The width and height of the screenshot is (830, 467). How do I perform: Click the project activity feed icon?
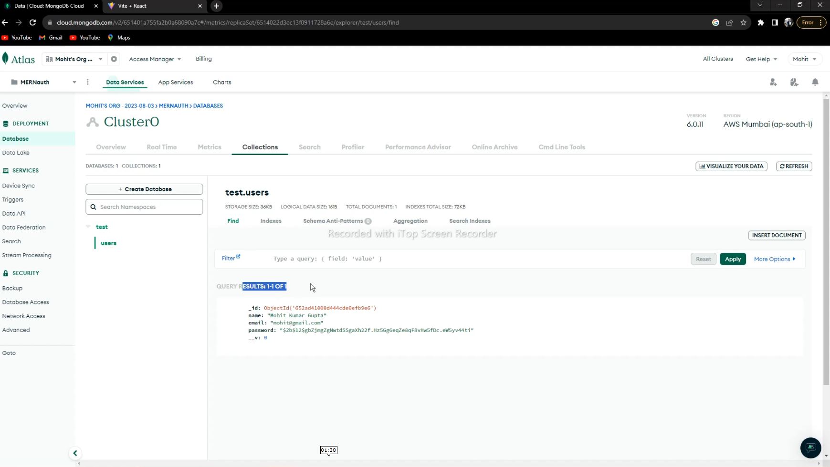[794, 82]
